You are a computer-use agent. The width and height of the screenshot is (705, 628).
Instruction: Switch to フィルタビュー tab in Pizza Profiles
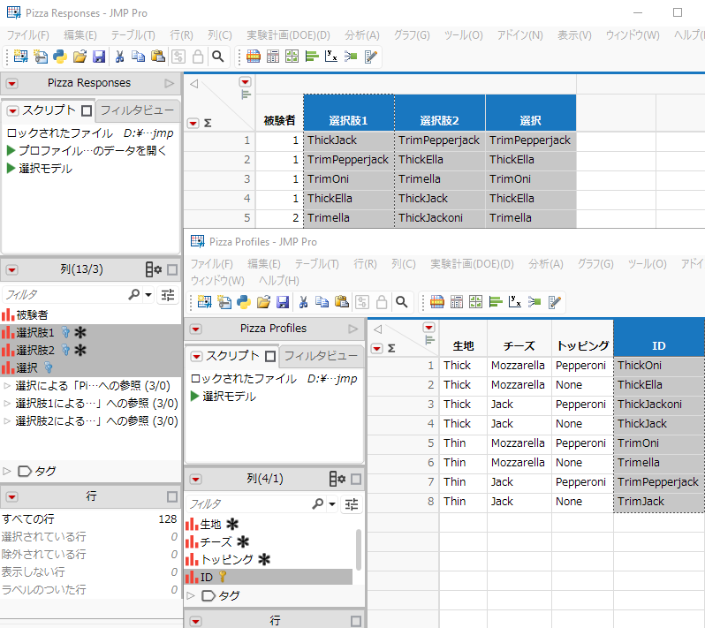tap(321, 356)
